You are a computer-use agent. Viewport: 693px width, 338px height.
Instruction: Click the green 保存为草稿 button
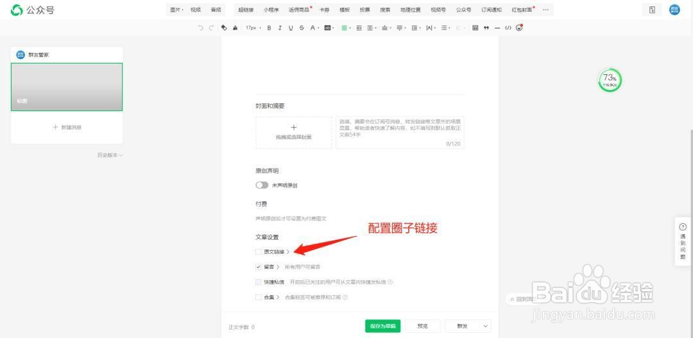(x=382, y=326)
